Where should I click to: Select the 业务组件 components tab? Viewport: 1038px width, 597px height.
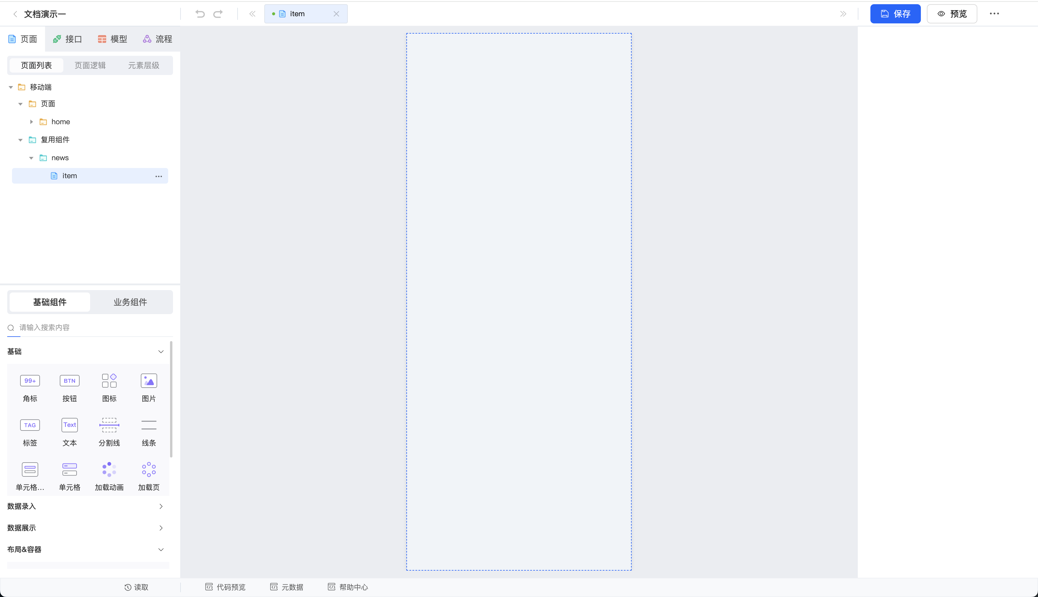pyautogui.click(x=130, y=301)
